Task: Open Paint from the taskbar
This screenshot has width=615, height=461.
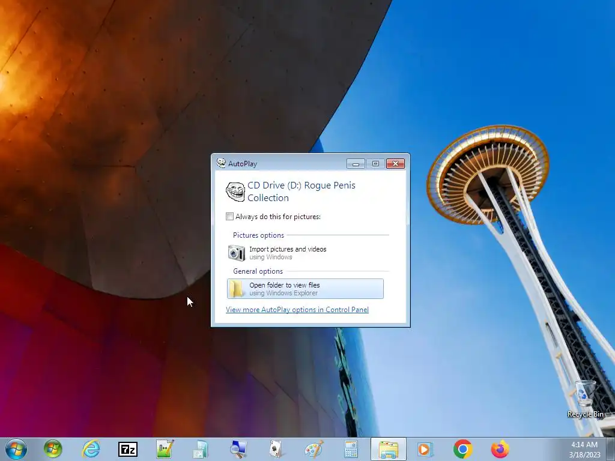Action: pyautogui.click(x=314, y=449)
